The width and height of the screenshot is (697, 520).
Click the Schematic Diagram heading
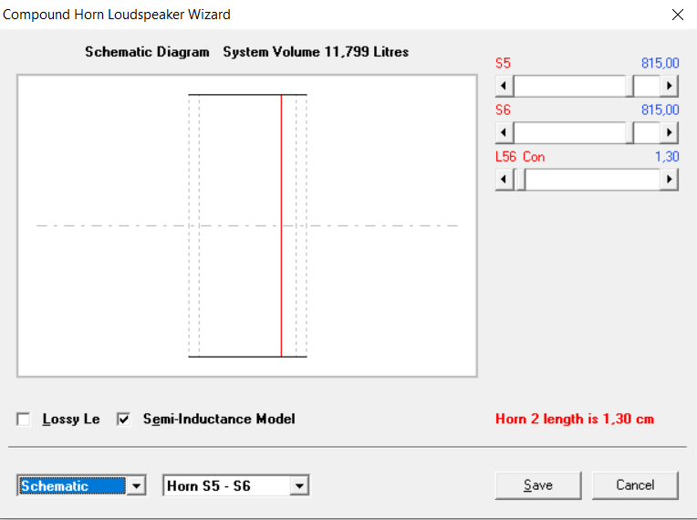pyautogui.click(x=147, y=52)
